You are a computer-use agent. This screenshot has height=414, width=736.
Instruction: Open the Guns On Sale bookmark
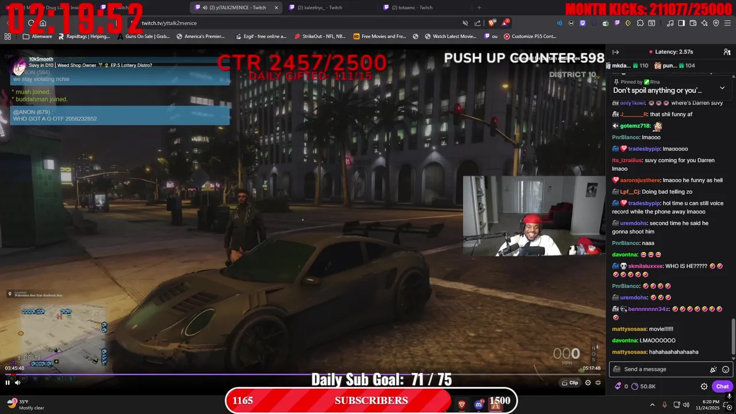point(143,36)
